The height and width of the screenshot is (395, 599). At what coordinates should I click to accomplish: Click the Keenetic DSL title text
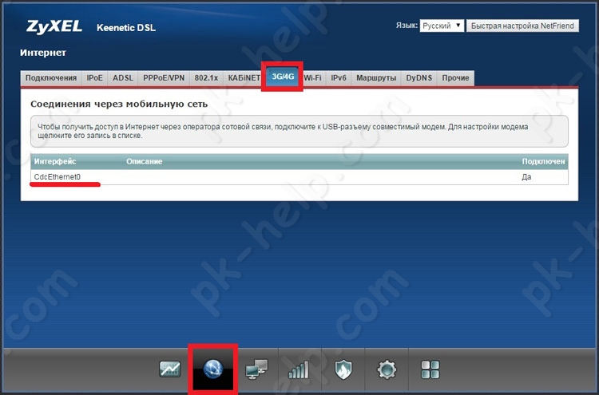pos(126,27)
